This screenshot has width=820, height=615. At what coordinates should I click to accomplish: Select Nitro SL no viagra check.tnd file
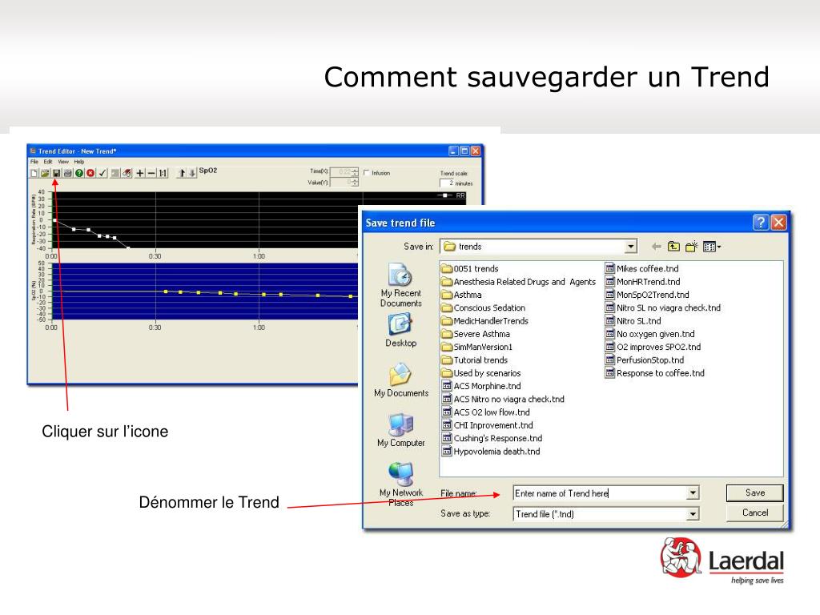[662, 308]
